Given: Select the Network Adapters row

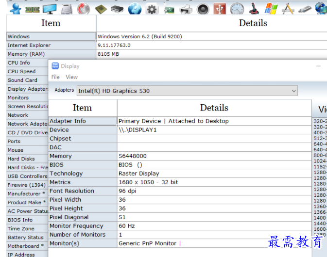Looking at the screenshot, I should [x=27, y=124].
